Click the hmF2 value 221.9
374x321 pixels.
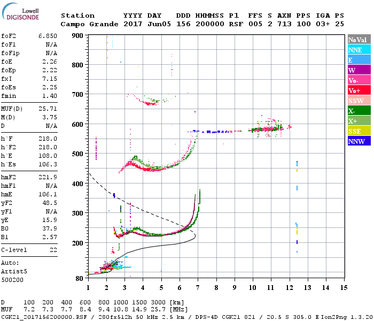point(48,177)
